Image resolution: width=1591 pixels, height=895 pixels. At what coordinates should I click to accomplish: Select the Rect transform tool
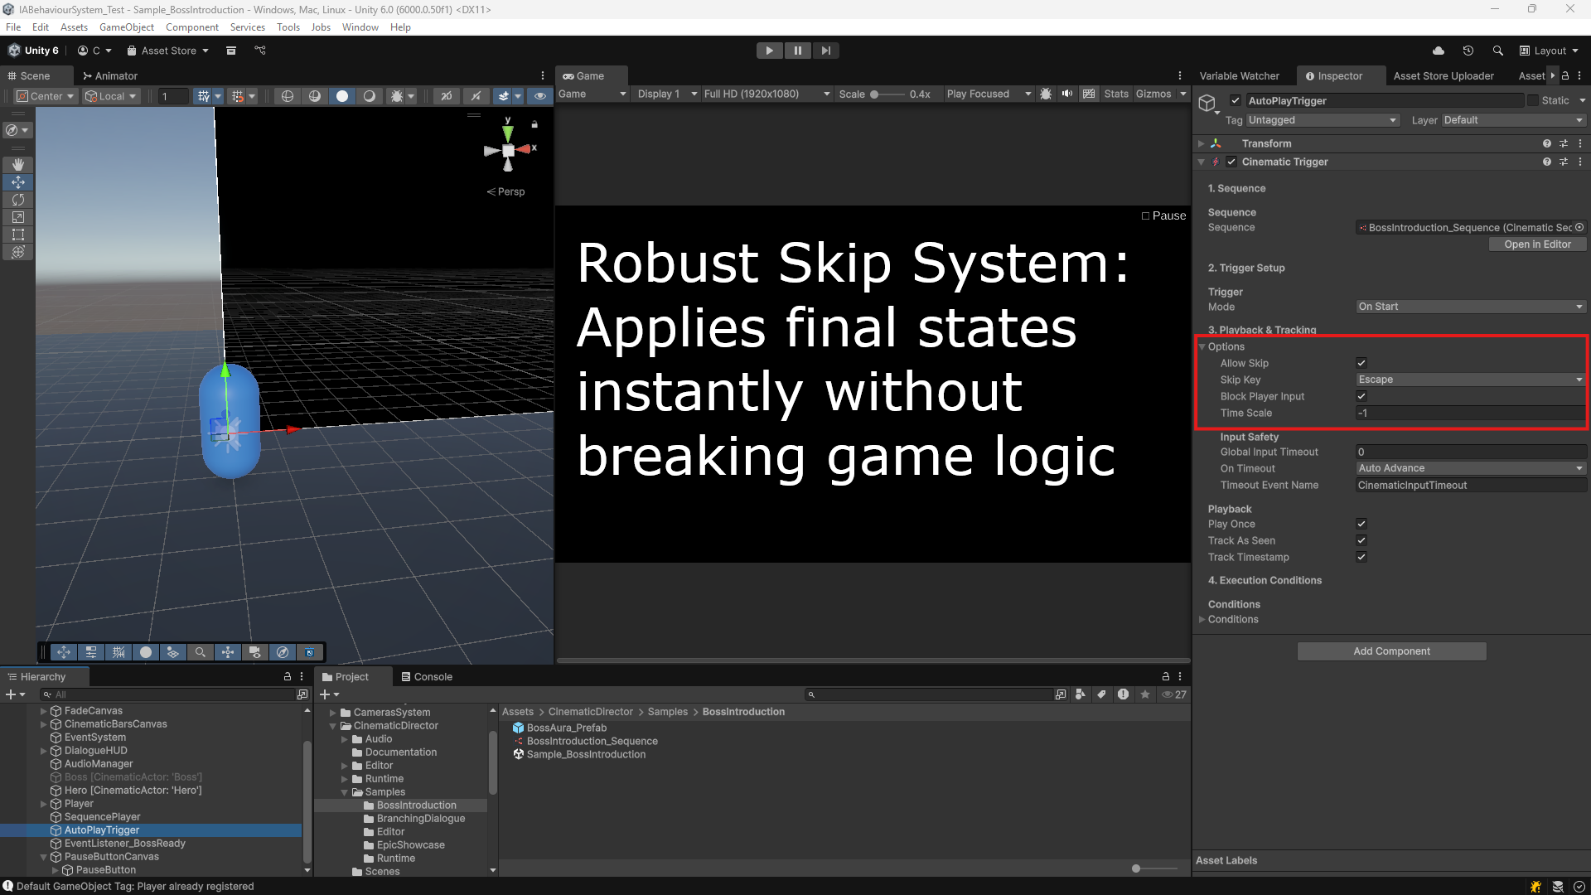tap(18, 235)
